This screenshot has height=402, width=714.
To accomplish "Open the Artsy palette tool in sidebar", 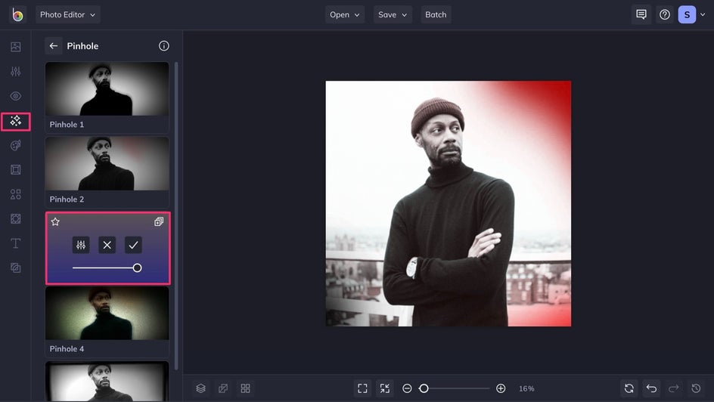I will [x=15, y=146].
